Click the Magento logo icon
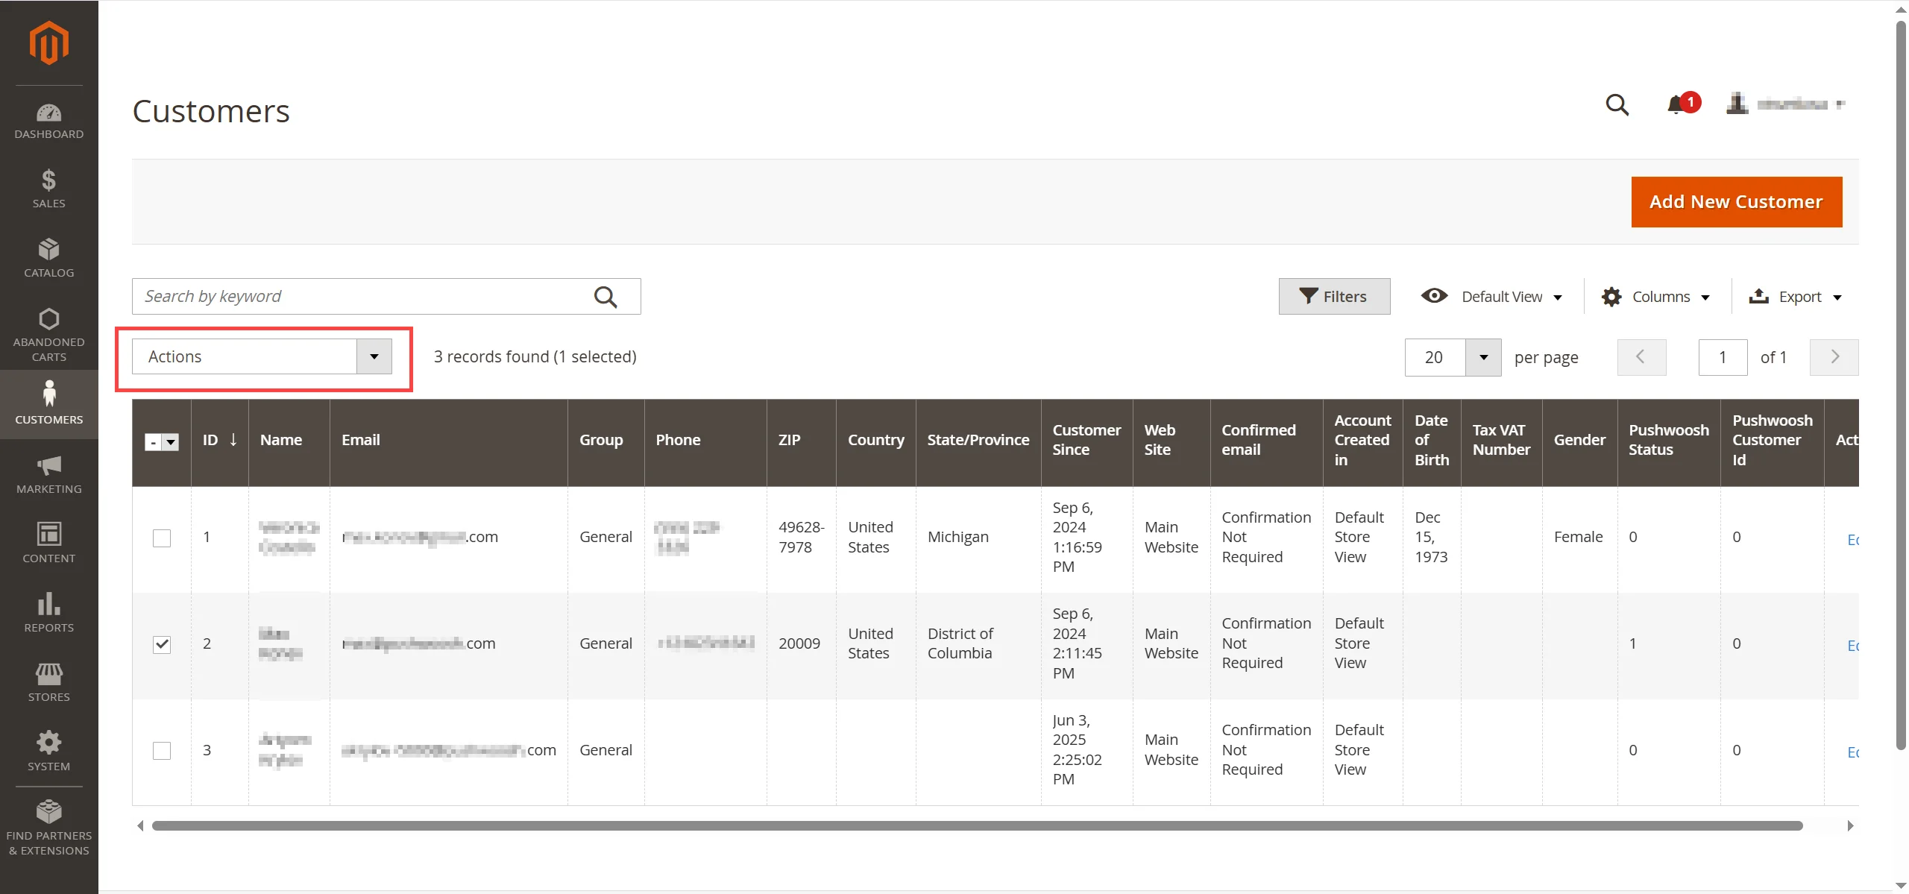This screenshot has height=894, width=1909. (x=48, y=43)
